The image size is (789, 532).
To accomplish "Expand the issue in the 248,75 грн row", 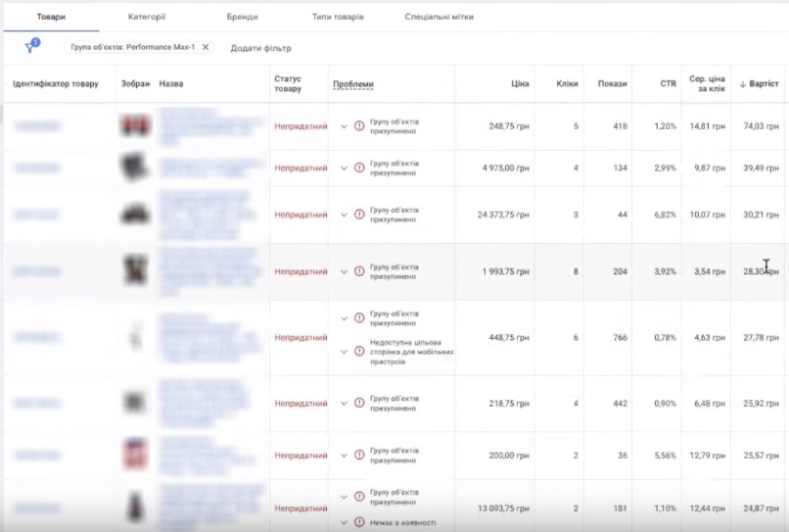I will (344, 126).
